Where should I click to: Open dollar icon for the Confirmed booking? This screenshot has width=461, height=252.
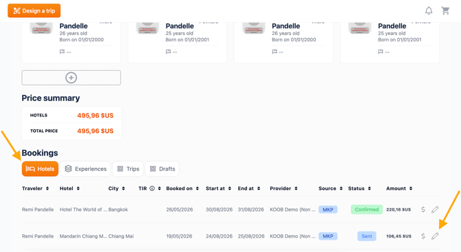point(423,210)
